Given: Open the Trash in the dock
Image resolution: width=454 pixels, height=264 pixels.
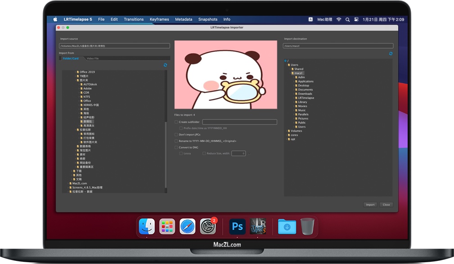Looking at the screenshot, I should click(307, 226).
